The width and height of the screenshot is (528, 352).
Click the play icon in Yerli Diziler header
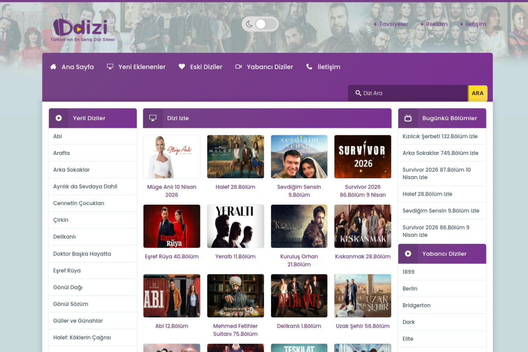(x=59, y=118)
